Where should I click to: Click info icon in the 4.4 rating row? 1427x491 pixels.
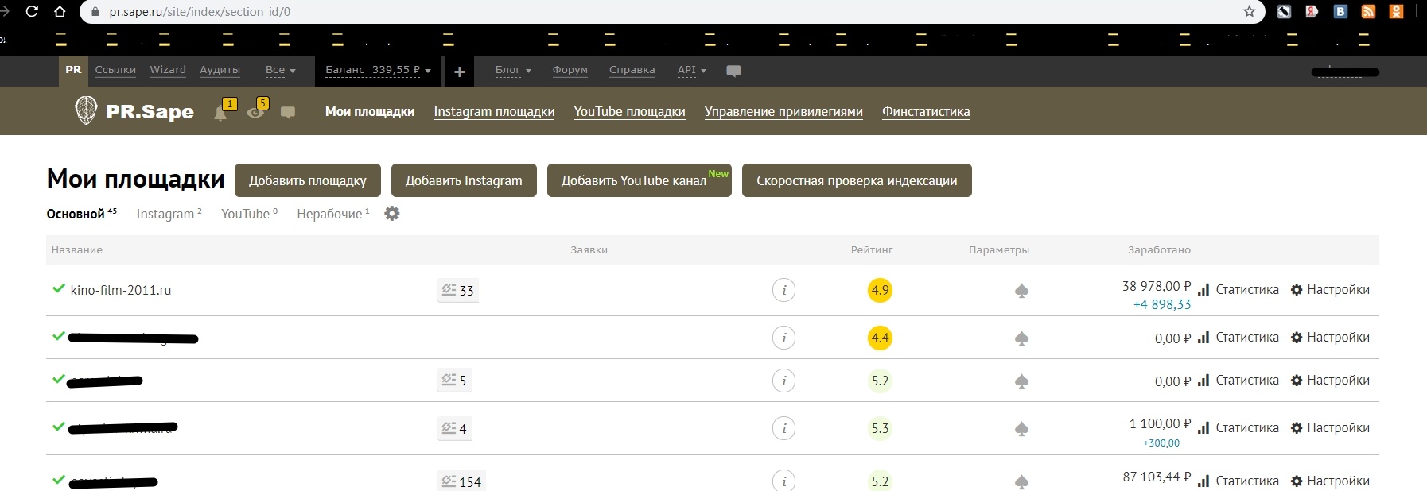pos(783,338)
